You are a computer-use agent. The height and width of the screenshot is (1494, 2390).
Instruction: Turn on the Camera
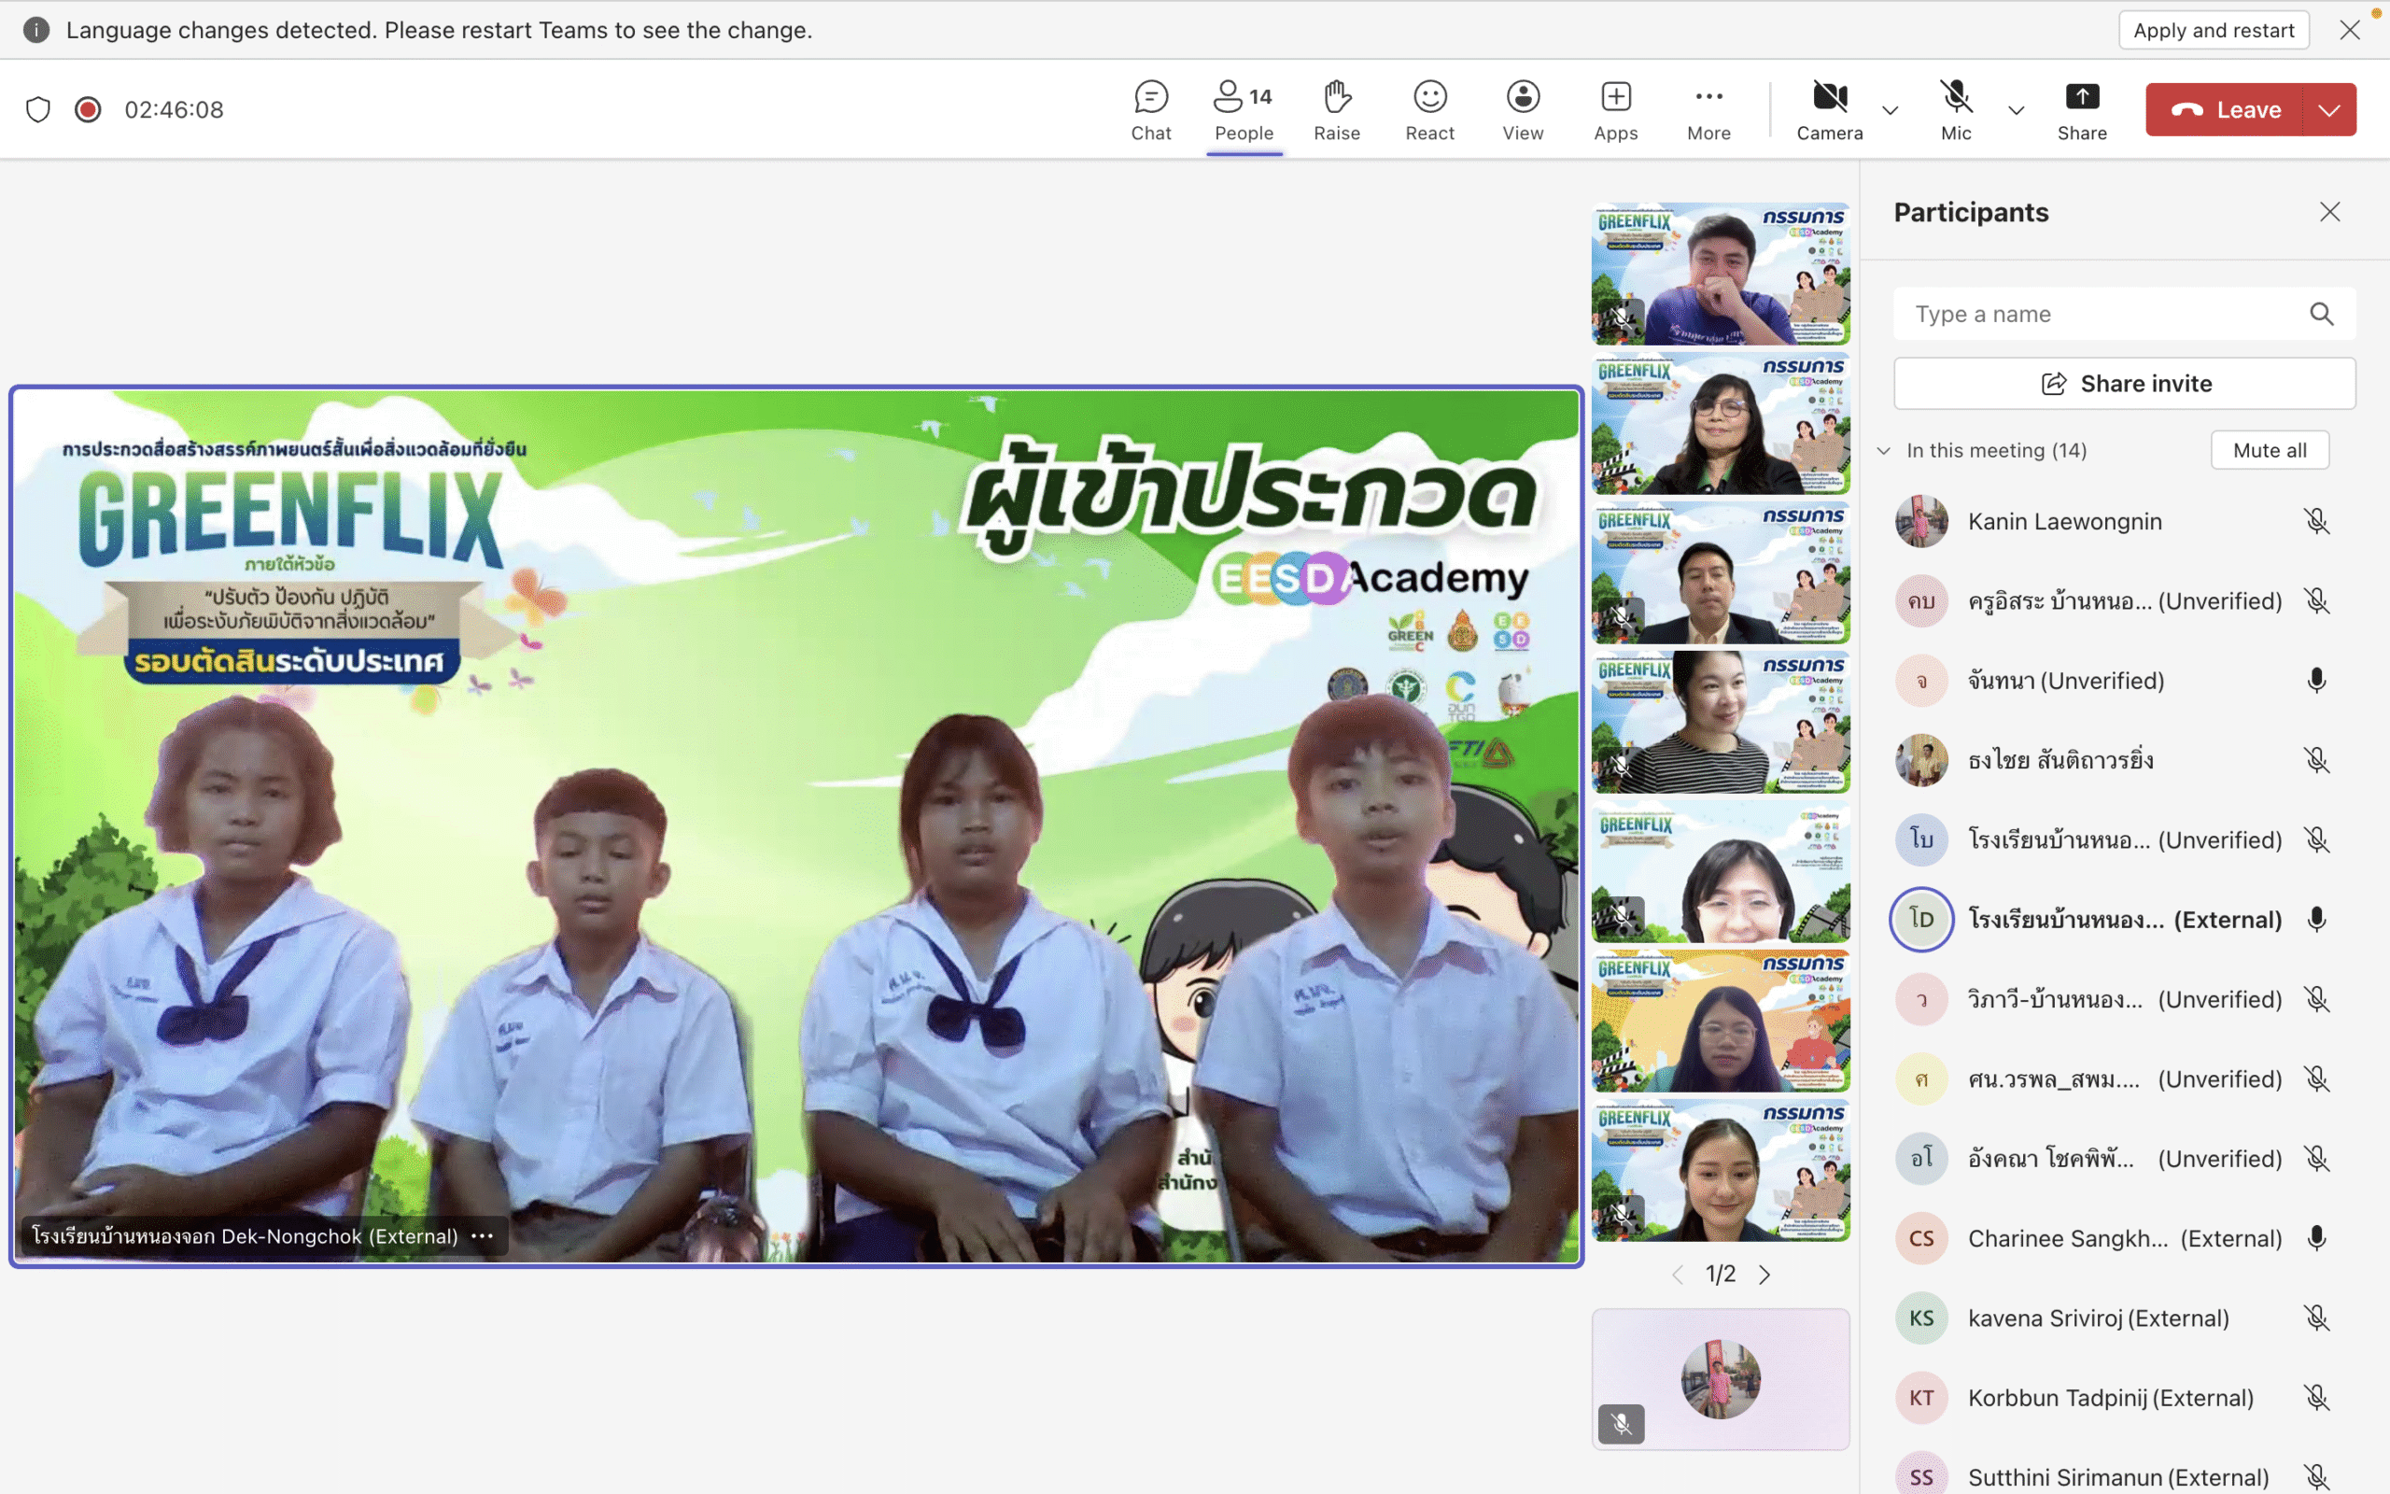click(x=1829, y=109)
